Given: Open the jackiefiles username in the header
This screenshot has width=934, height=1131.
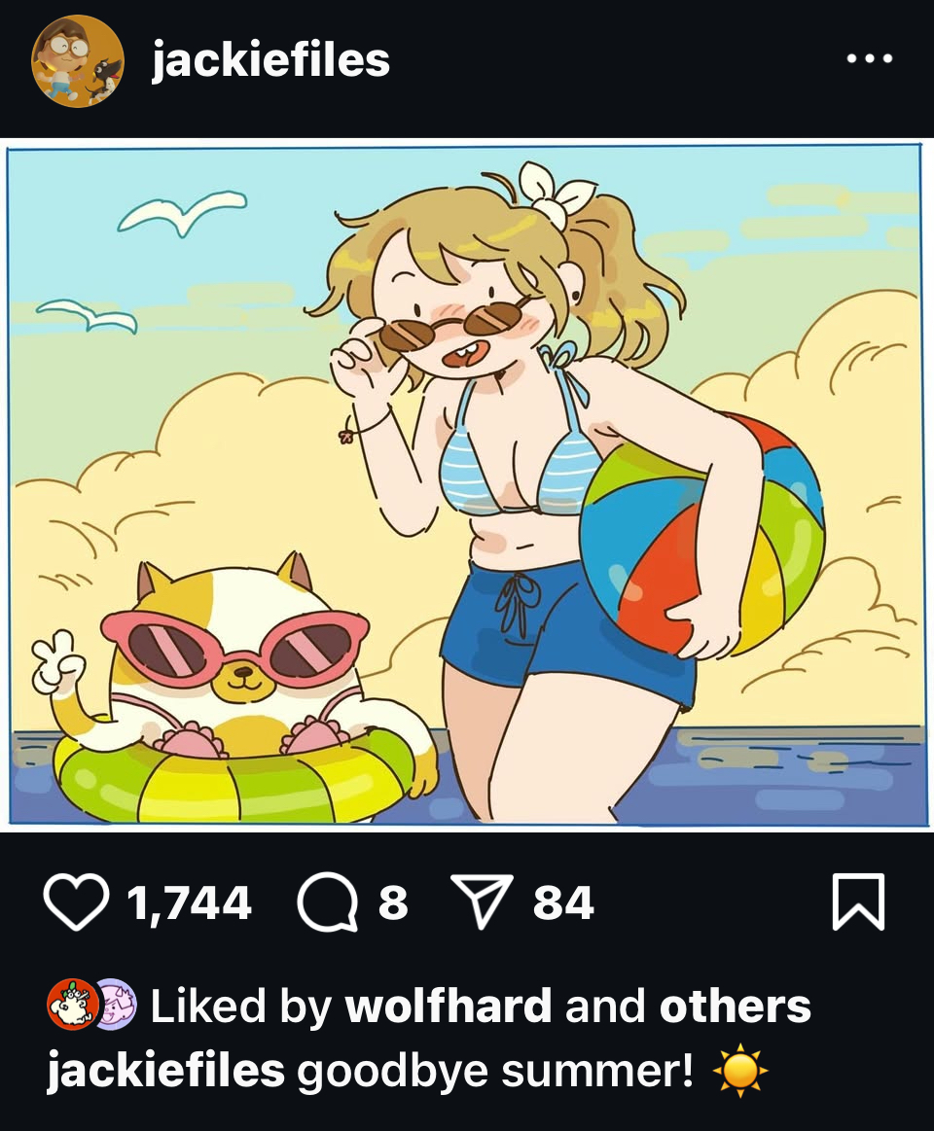Looking at the screenshot, I should tap(270, 60).
